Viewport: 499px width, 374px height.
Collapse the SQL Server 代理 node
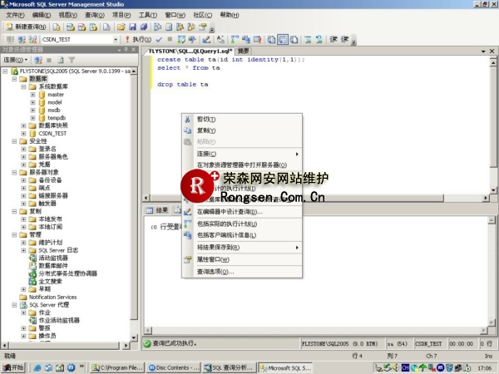[x=14, y=305]
